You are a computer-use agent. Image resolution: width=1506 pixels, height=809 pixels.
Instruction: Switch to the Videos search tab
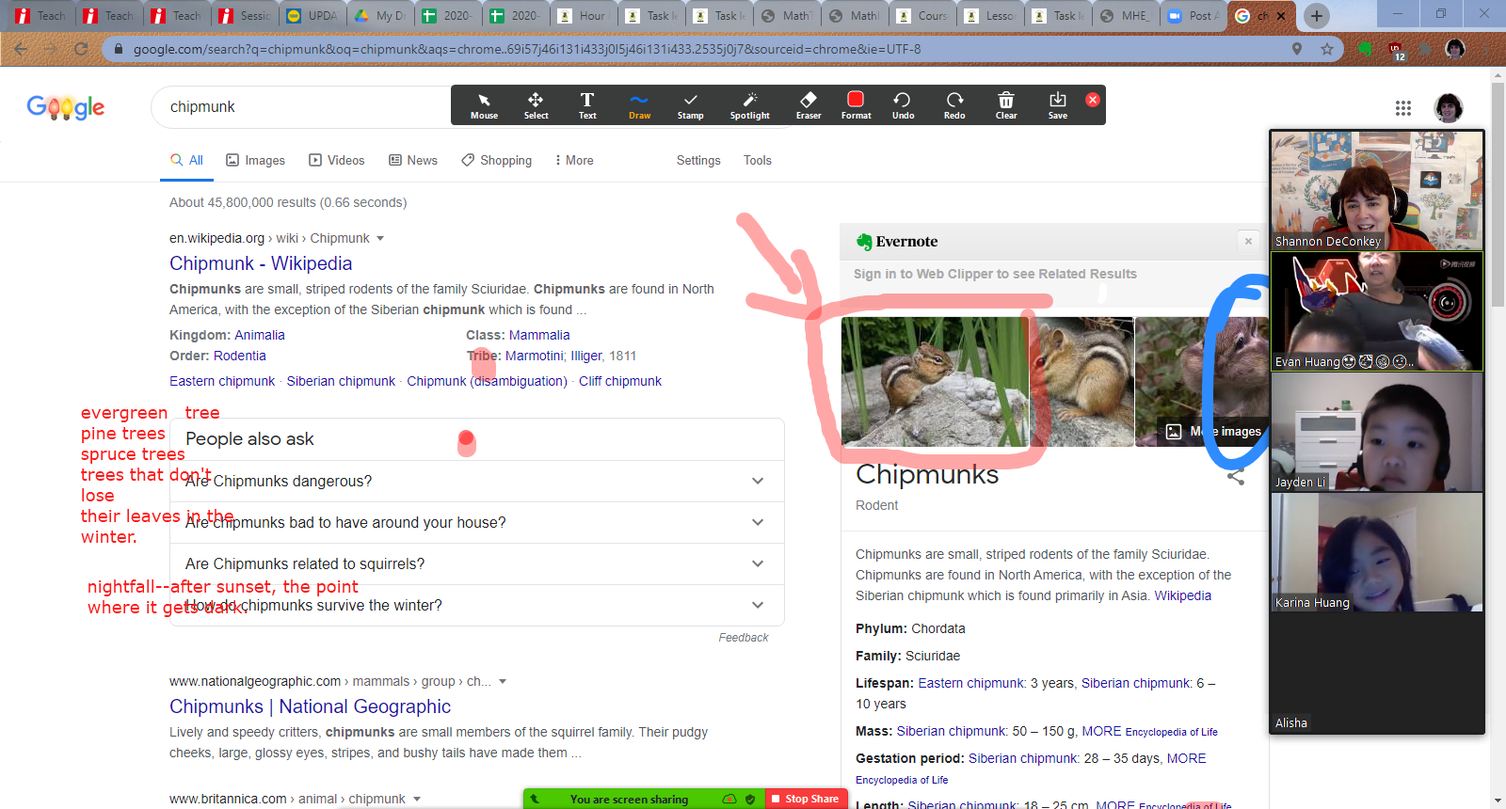(x=337, y=161)
